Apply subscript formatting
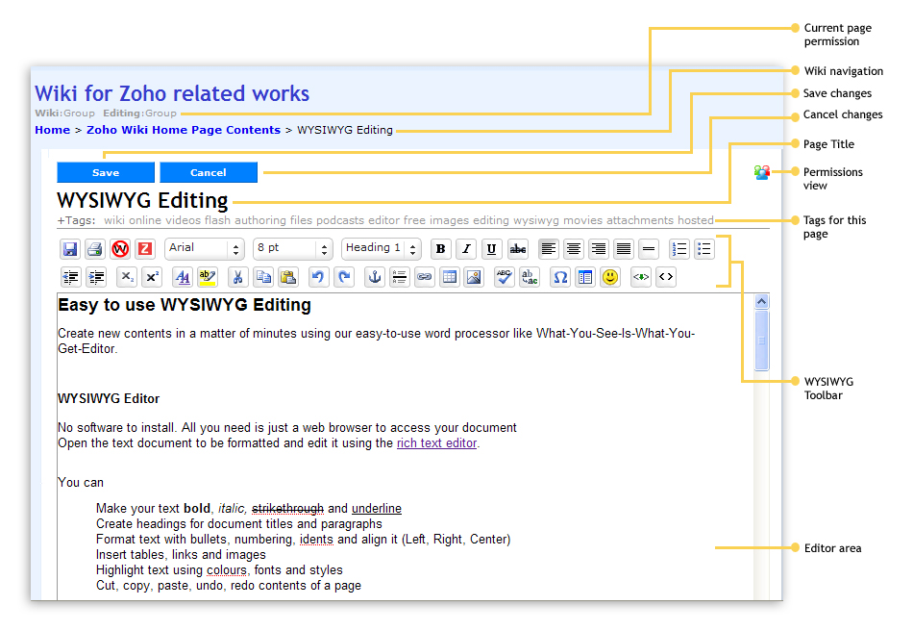This screenshot has height=631, width=913. point(126,277)
